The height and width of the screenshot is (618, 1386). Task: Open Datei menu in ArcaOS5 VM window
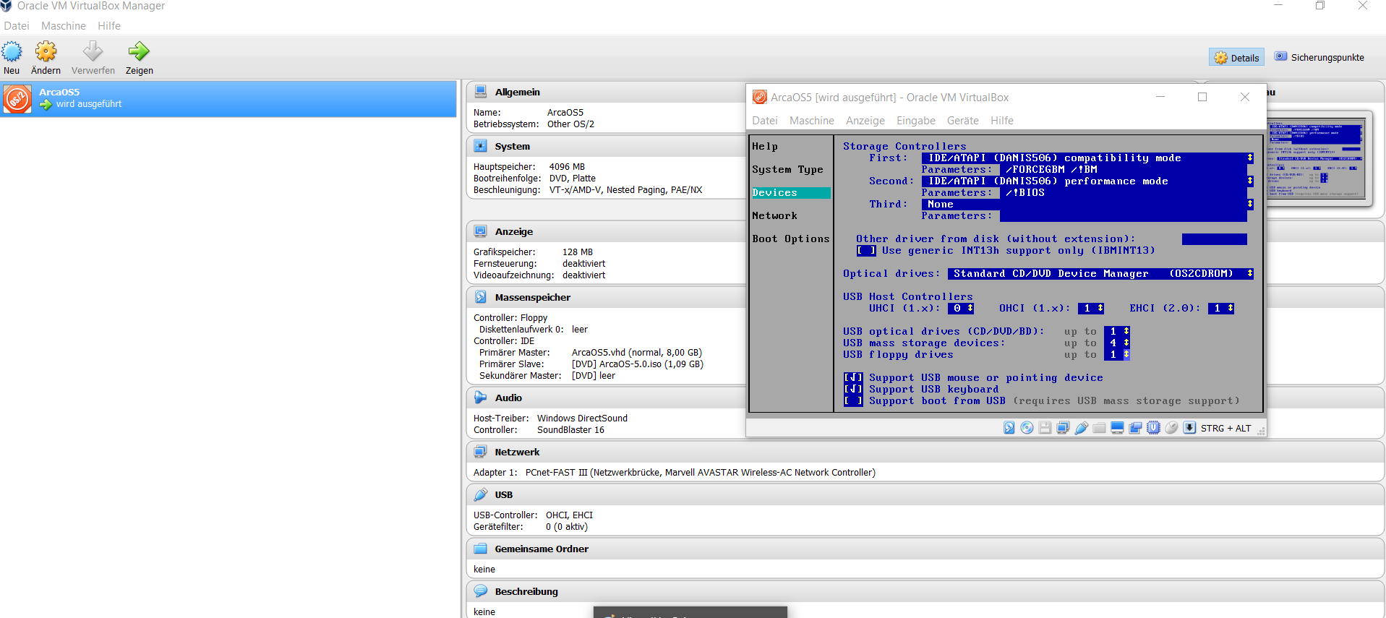point(765,121)
